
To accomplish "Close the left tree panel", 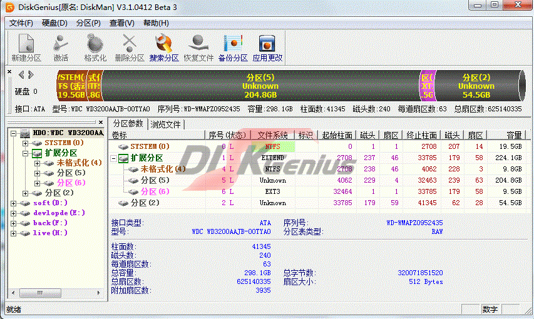I will [101, 122].
